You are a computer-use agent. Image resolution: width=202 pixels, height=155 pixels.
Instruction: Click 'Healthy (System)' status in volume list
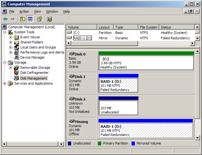[x=174, y=33]
